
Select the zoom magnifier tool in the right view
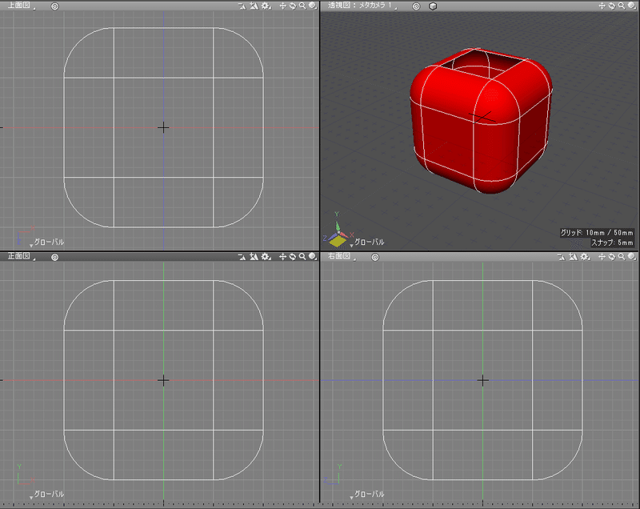click(622, 258)
